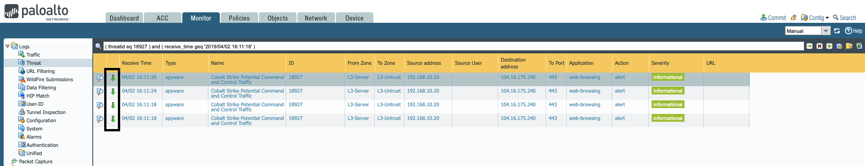The height and width of the screenshot is (166, 865).
Task: Click the Commit link
Action: click(x=773, y=18)
